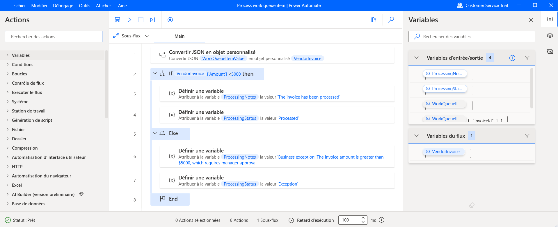Click the Retard d'exécution value field
Screen dimensions: 558x227
point(349,220)
